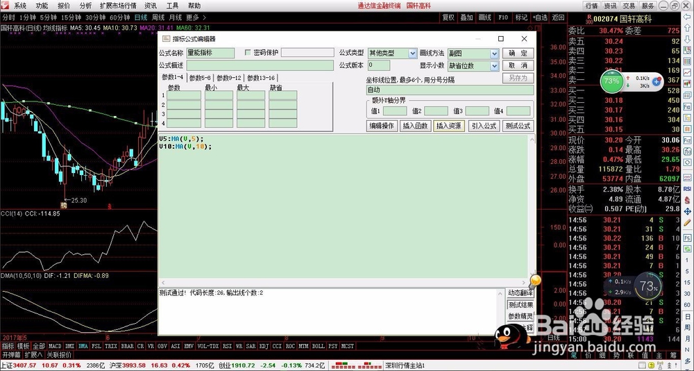Viewport: 694px width, 371px height.
Task: Click the back arrow icon in right sidebar
Action: coord(687,17)
